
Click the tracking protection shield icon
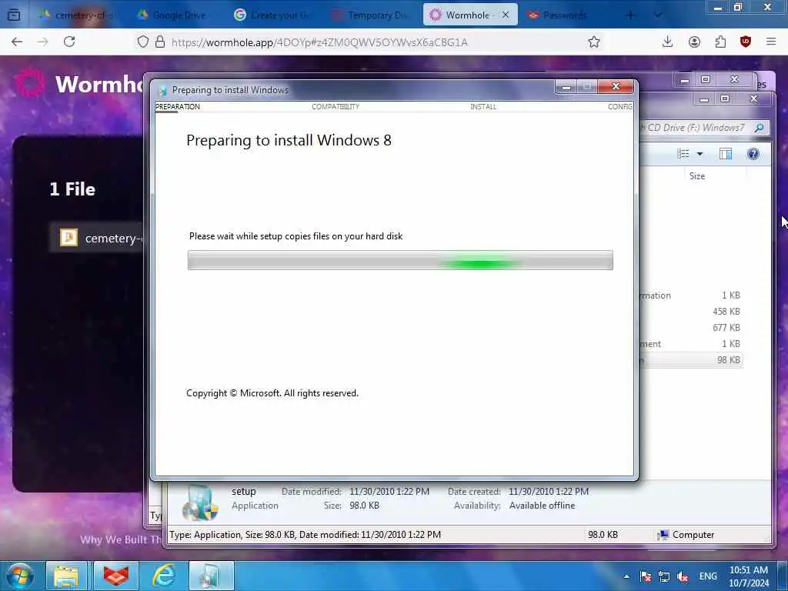143,42
